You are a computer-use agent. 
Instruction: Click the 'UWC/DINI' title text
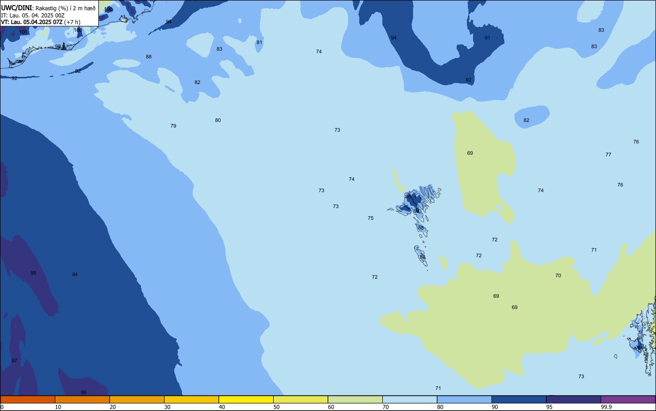(17, 8)
